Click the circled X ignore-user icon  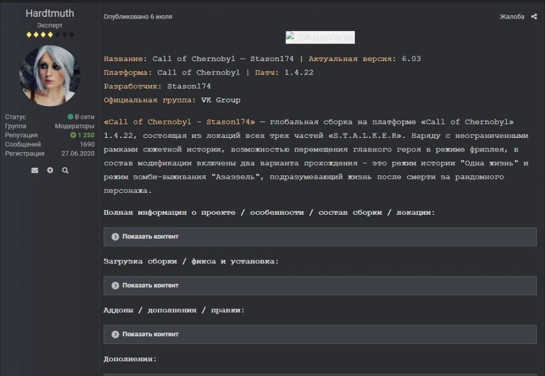point(50,170)
